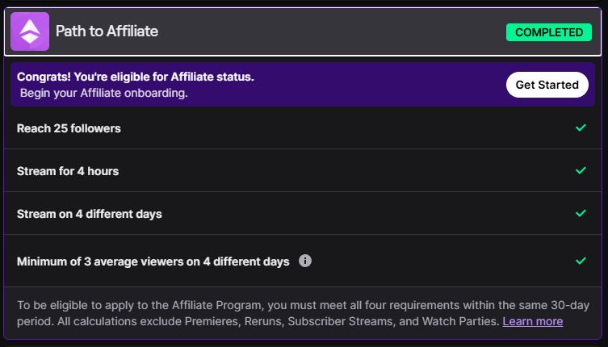Click the purple Path to Affiliate icon
This screenshot has height=347, width=608.
click(x=30, y=31)
